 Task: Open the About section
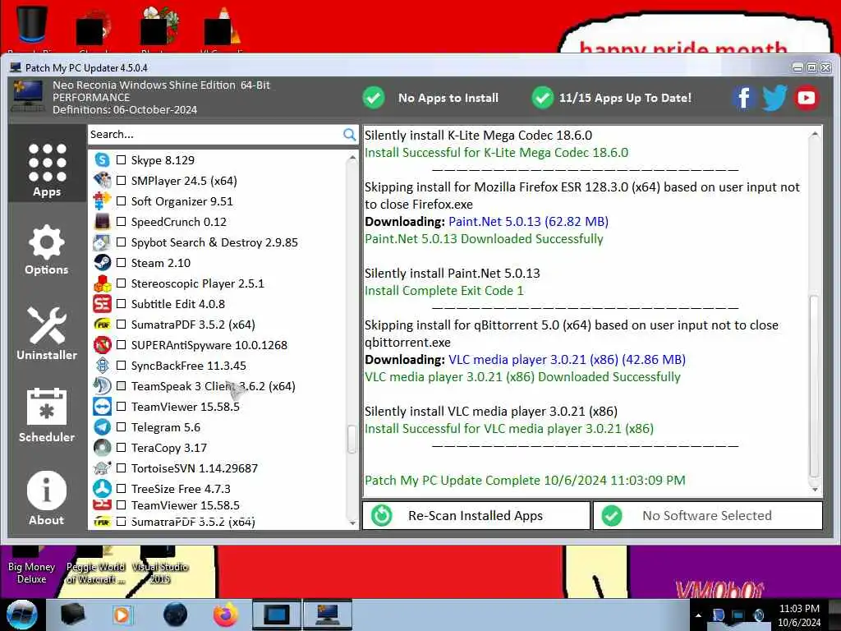[x=47, y=498]
